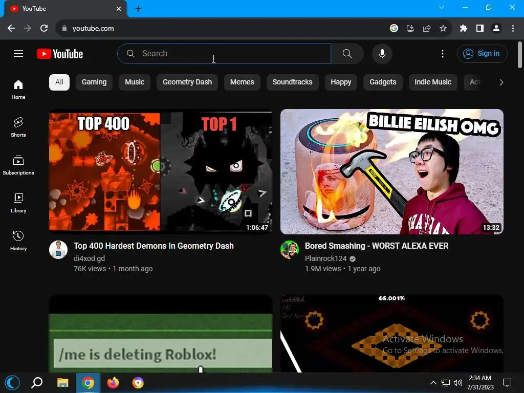
Task: Select the Happy filter chip
Action: [341, 82]
